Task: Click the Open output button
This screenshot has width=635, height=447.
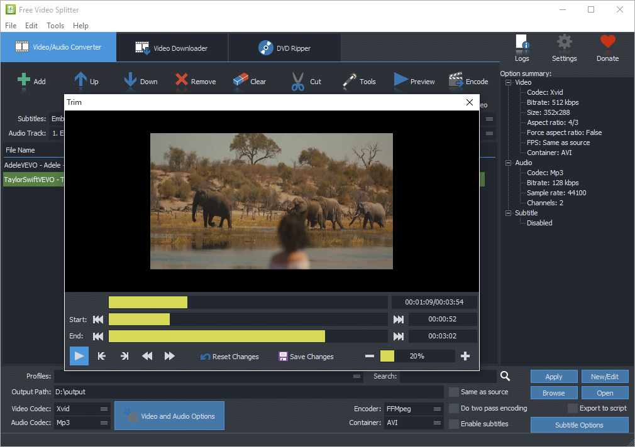Action: point(605,393)
